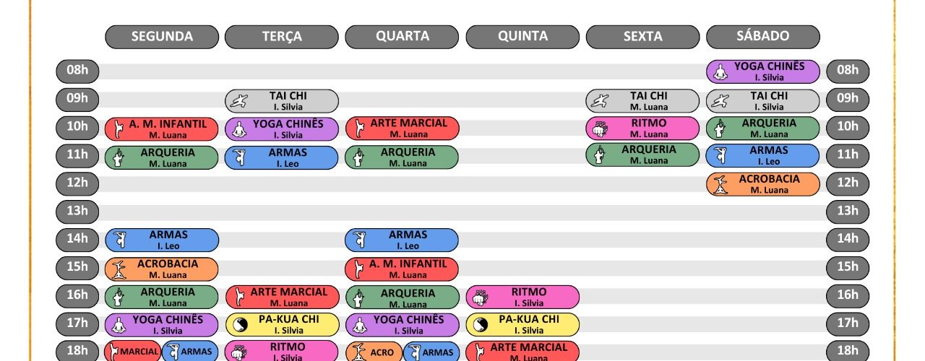Click the yin-yang icon in Terça Pa-Kua Chi
Screen dimensions: 925x361
238,325
